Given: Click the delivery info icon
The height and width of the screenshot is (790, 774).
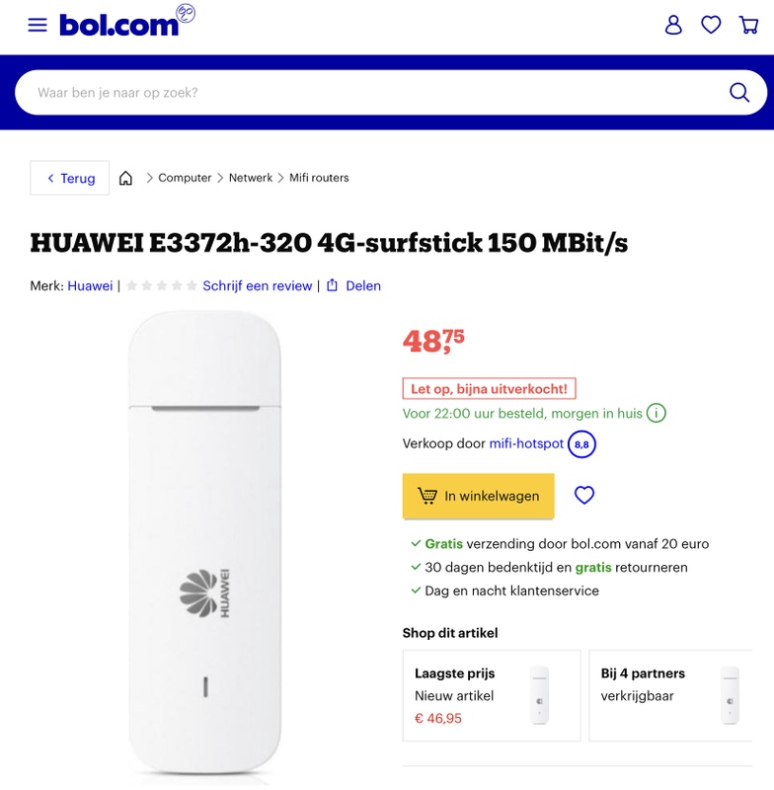Looking at the screenshot, I should (657, 413).
